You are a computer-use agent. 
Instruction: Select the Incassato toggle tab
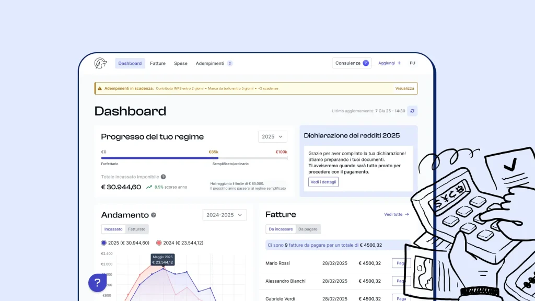point(113,229)
